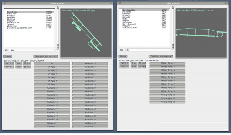Image resolution: width=231 pixels, height=135 pixels.
Task: Select Hutori ARZ in the airport list
Action: [30, 14]
